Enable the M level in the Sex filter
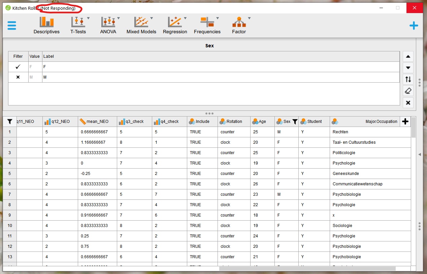Screen dimensions: 427x274 [x=18, y=77]
